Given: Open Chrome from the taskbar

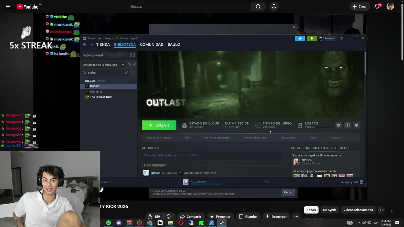Looking at the screenshot, I should 150,223.
